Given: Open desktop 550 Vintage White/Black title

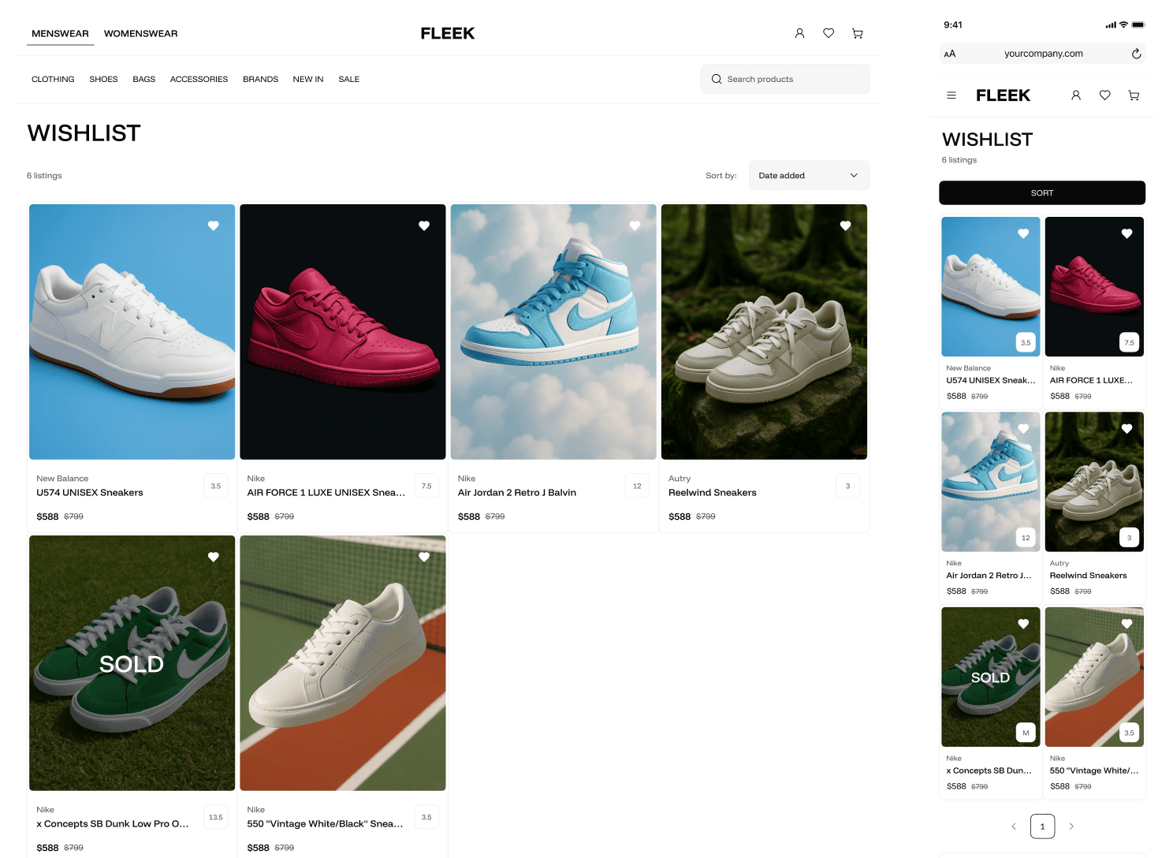Looking at the screenshot, I should click(x=325, y=823).
